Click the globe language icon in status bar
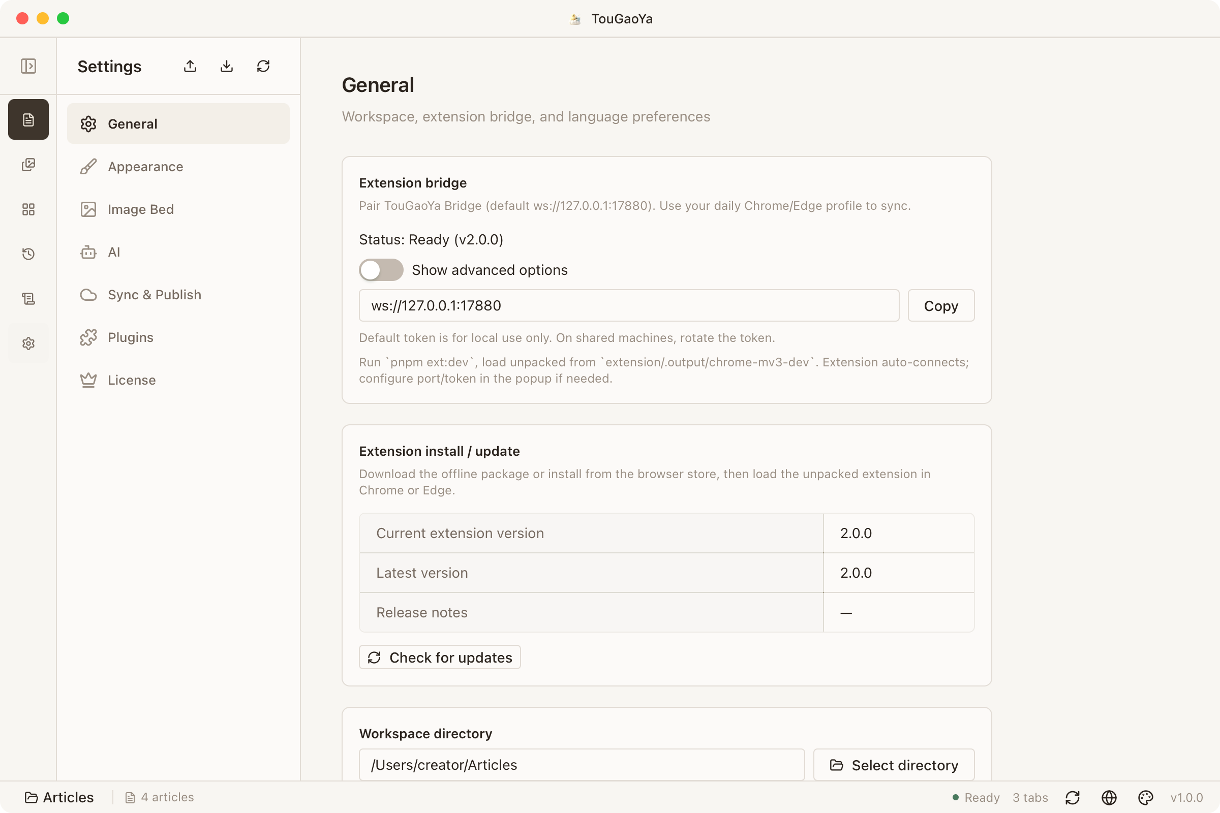 click(x=1109, y=797)
